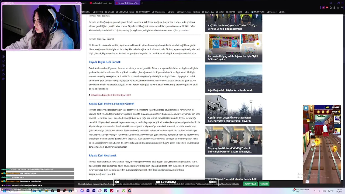
Task: Open the COURSE BUY bookmark folder
Action: point(143,12)
